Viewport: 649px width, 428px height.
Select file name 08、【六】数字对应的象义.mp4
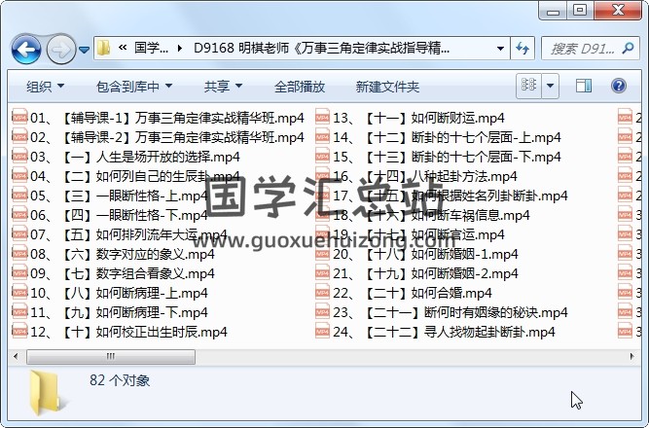122,254
